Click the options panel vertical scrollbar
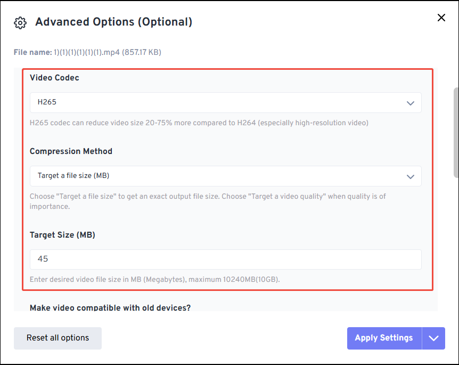Screen dimensions: 459x365 pyautogui.click(x=456, y=132)
